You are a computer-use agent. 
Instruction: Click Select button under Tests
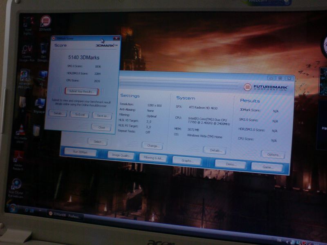coord(98,142)
